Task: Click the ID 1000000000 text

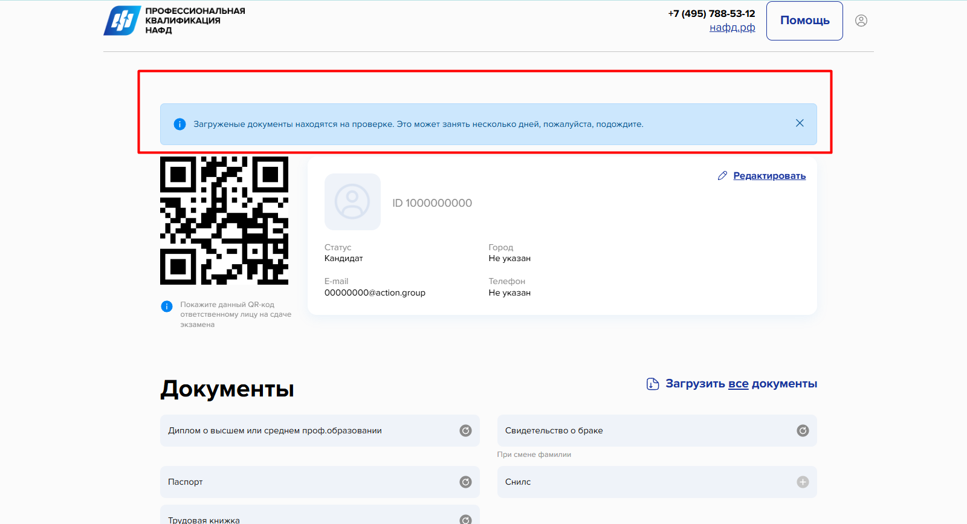Action: [x=432, y=203]
